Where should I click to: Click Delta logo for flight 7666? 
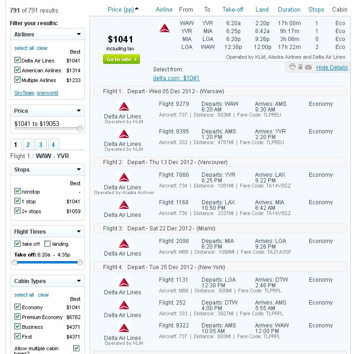pyautogui.click(x=124, y=177)
